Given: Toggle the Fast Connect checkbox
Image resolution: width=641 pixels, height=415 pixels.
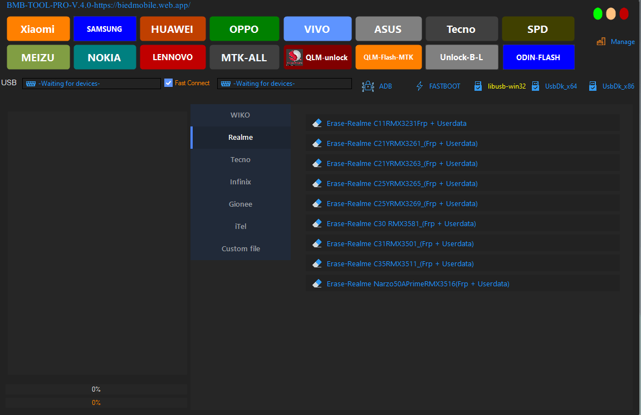Looking at the screenshot, I should 169,83.
